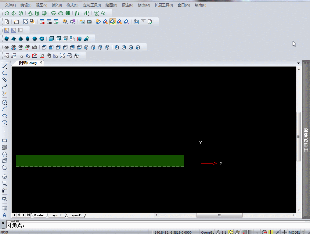Open the 文件(F) menu
The width and height of the screenshot is (310, 234).
click(10, 5)
